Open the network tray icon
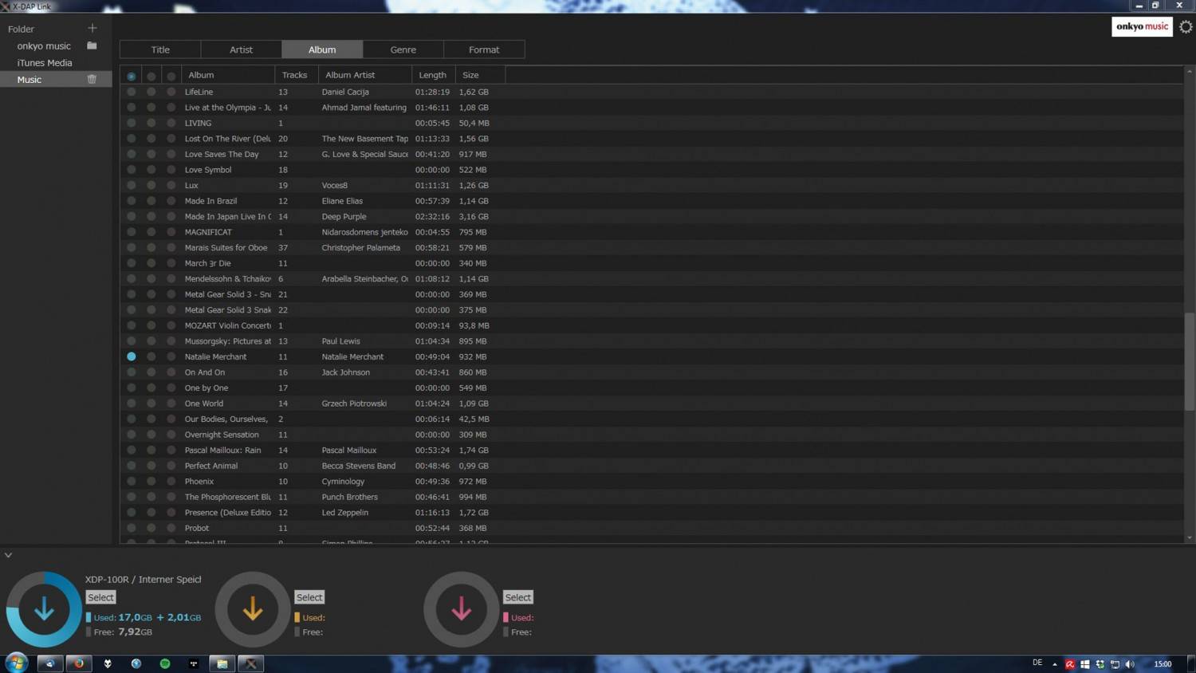This screenshot has height=673, width=1196. click(x=1115, y=663)
